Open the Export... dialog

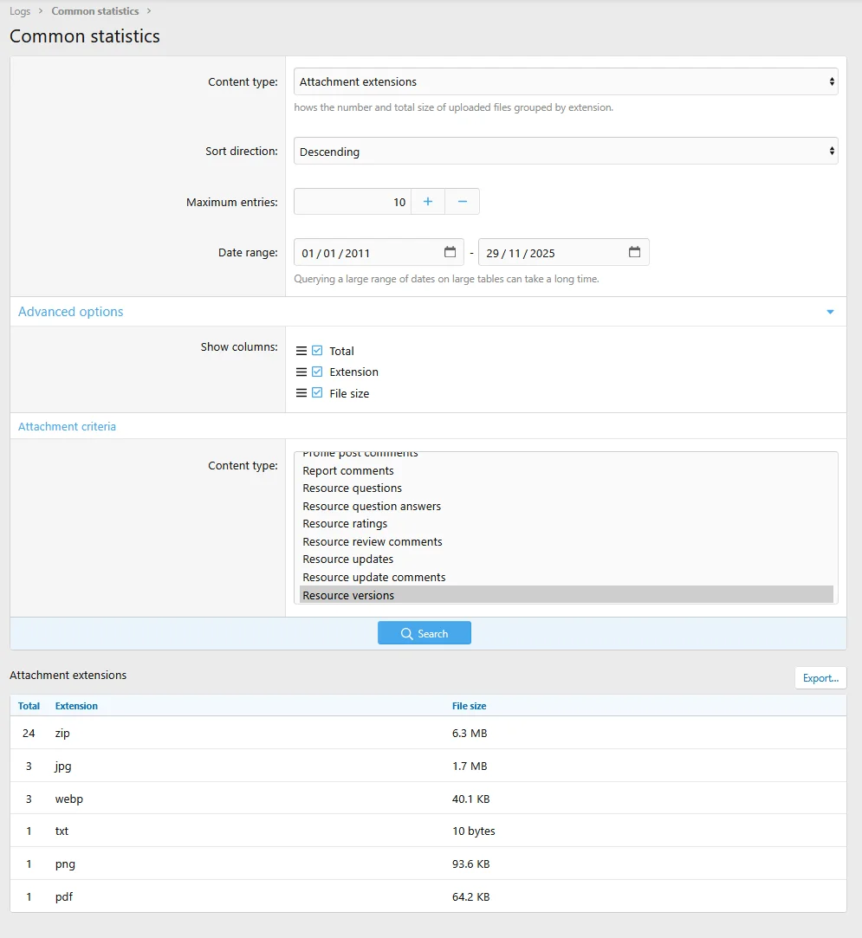click(820, 677)
